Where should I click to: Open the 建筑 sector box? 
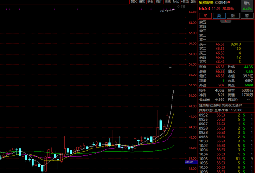pyautogui.click(x=247, y=6)
